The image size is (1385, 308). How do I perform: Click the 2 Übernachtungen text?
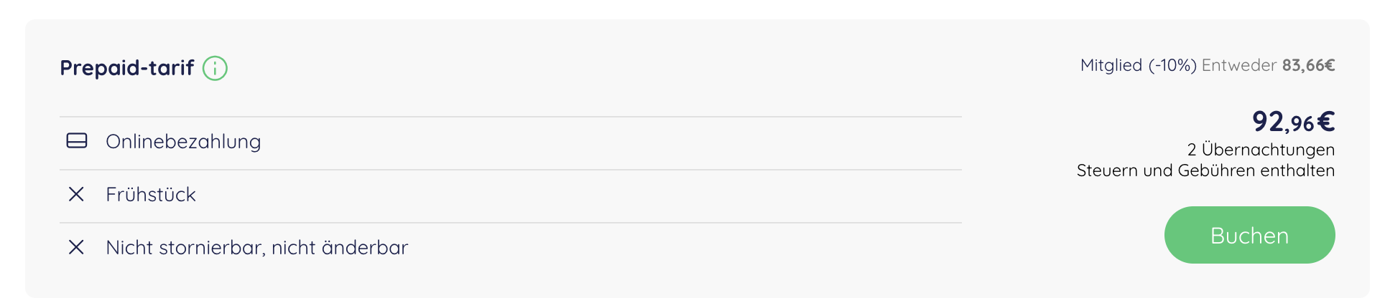[x=1261, y=150]
